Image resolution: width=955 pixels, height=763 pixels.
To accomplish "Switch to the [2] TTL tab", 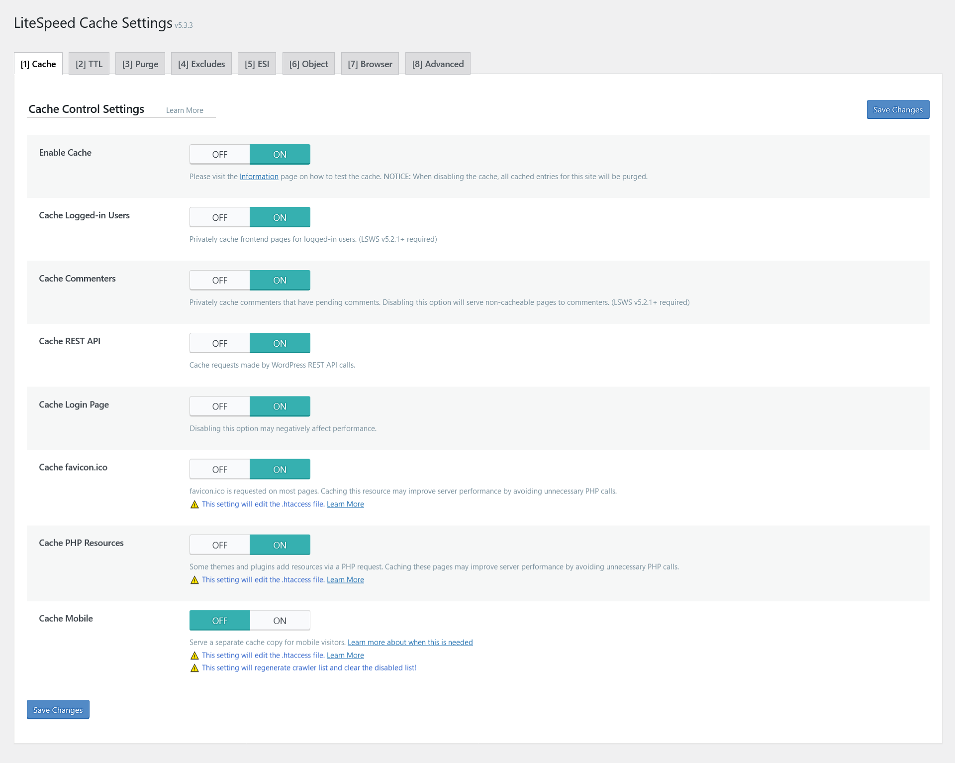I will click(x=89, y=64).
